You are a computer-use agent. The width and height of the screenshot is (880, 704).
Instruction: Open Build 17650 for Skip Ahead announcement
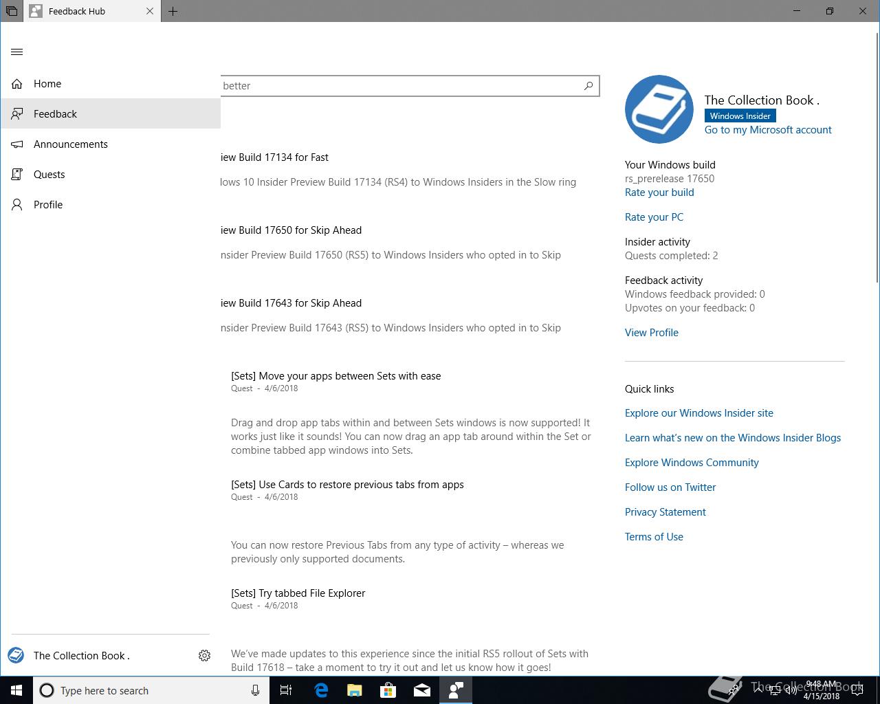click(x=291, y=230)
